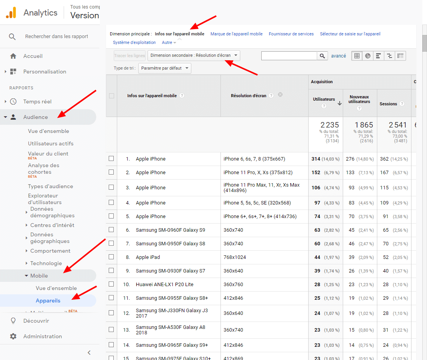
Task: Open Analyse des cohortes report
Action: [43, 169]
